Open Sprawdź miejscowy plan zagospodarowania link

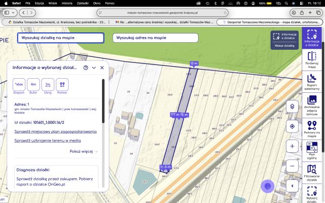click(x=55, y=131)
